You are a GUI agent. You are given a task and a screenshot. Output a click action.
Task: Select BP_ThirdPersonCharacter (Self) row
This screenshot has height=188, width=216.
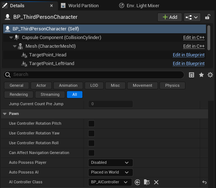[x=104, y=29]
